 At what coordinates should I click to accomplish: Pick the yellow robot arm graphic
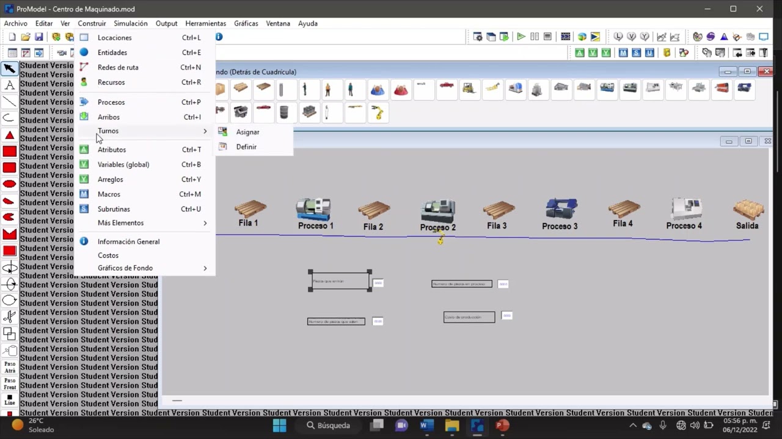[x=379, y=112]
